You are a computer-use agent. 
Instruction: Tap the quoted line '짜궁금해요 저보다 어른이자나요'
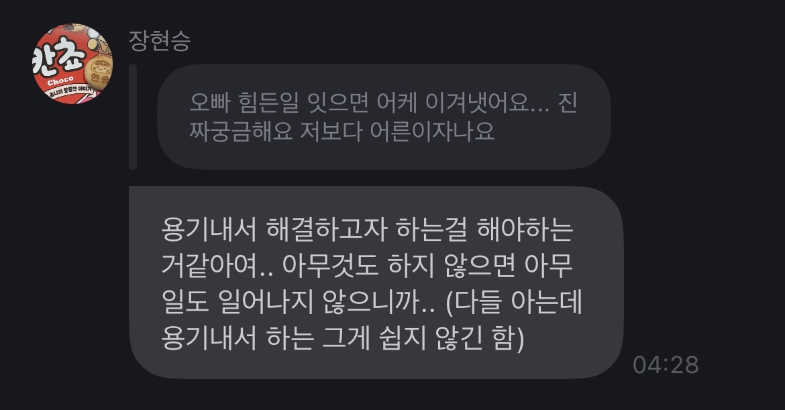(342, 131)
